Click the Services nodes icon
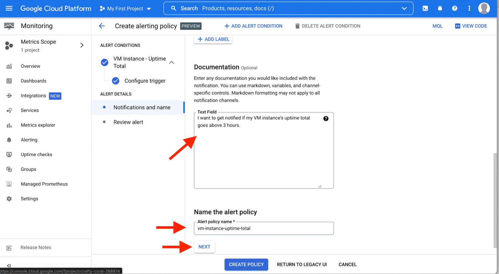 point(9,110)
